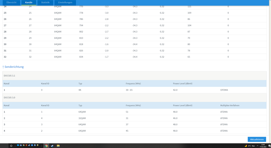Click the 121 error count in row 24

(x=189, y=7)
